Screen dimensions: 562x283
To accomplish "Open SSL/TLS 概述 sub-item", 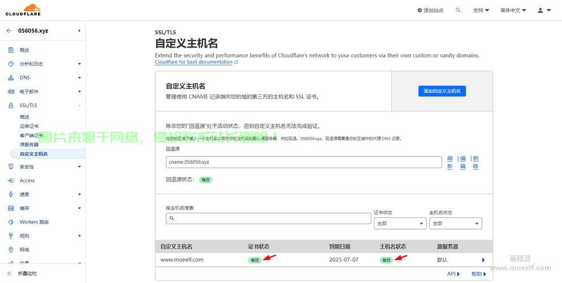I will pyautogui.click(x=24, y=117).
